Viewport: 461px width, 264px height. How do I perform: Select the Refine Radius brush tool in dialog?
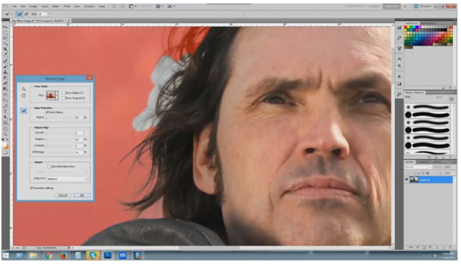[23, 111]
